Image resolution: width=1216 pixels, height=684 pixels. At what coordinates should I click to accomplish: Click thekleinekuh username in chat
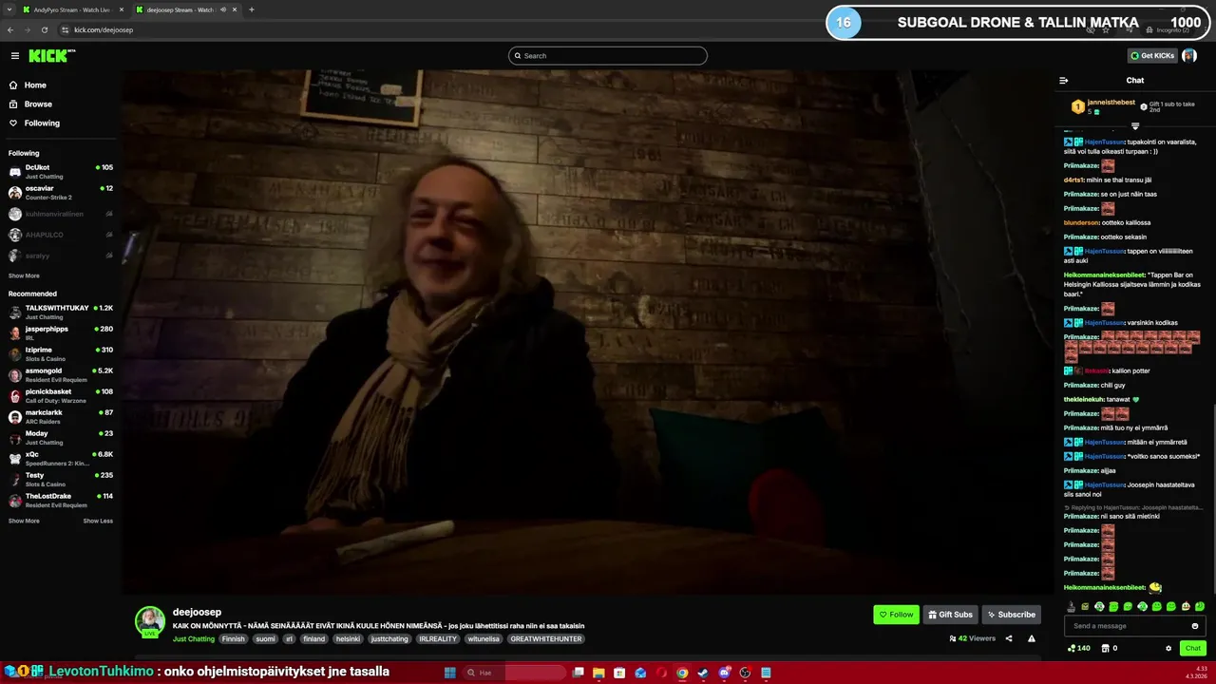tap(1084, 399)
